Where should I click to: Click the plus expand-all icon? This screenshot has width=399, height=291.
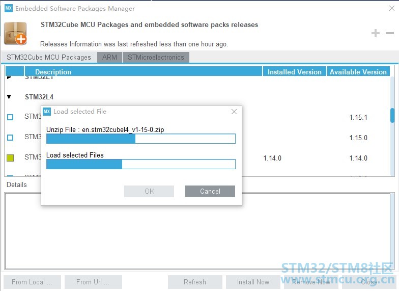click(376, 33)
